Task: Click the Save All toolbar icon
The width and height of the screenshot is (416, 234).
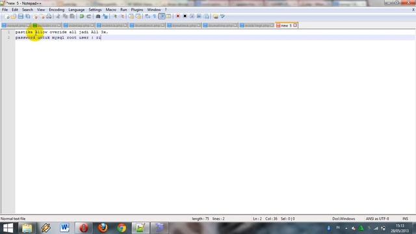Action: pyautogui.click(x=27, y=16)
